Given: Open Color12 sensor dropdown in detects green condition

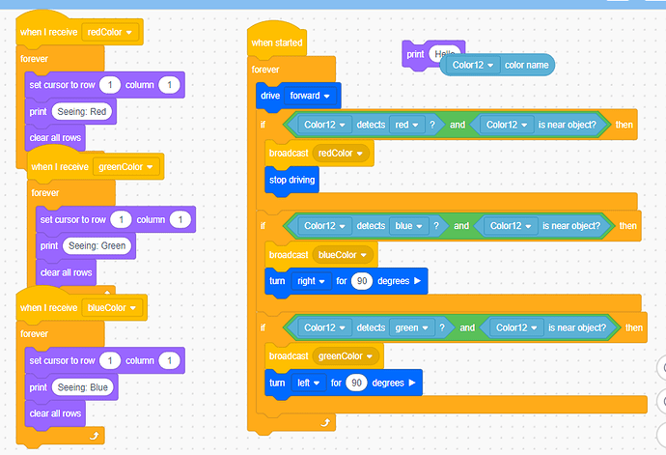Looking at the screenshot, I should click(324, 327).
